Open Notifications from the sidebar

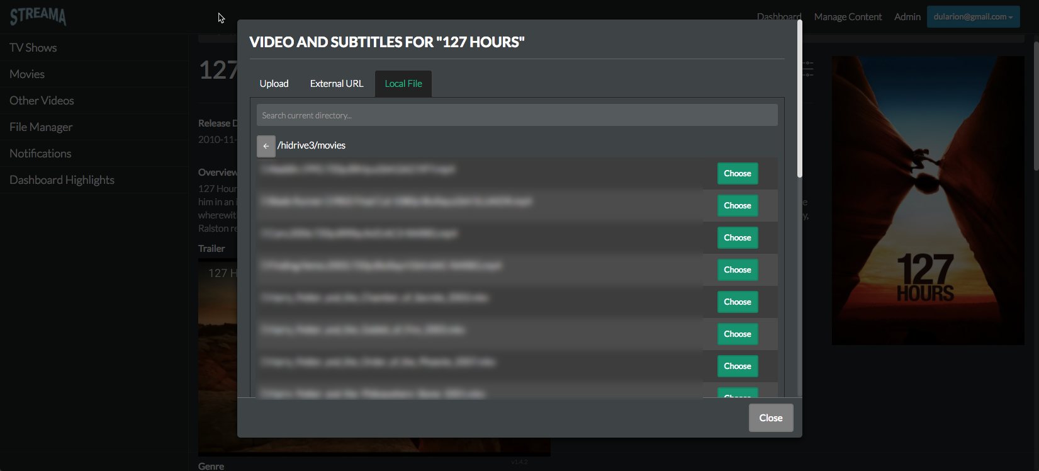(x=40, y=154)
